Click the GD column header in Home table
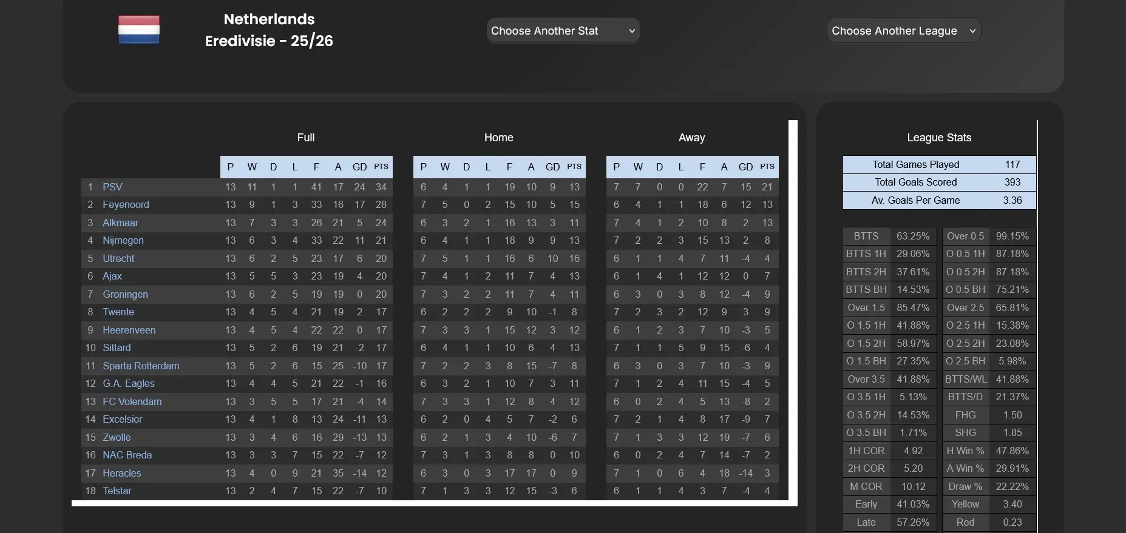Viewport: 1126px width, 533px height. point(552,167)
